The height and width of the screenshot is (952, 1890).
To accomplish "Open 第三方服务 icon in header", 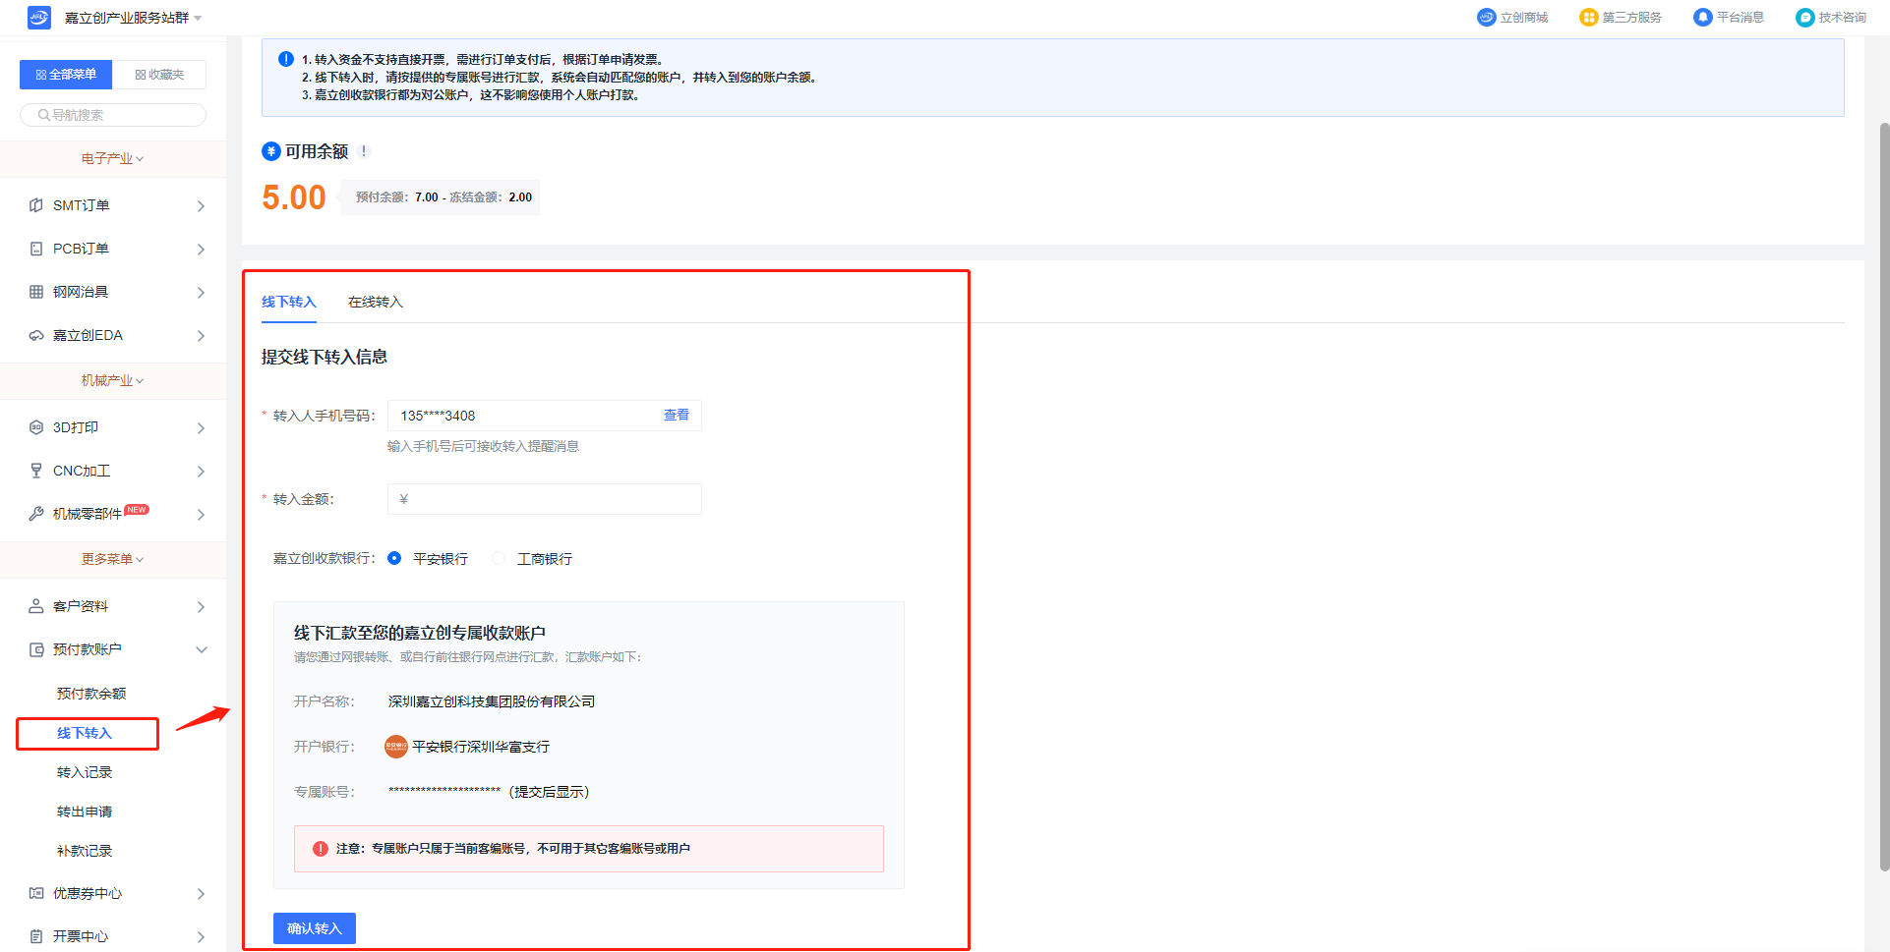I will click(x=1588, y=18).
